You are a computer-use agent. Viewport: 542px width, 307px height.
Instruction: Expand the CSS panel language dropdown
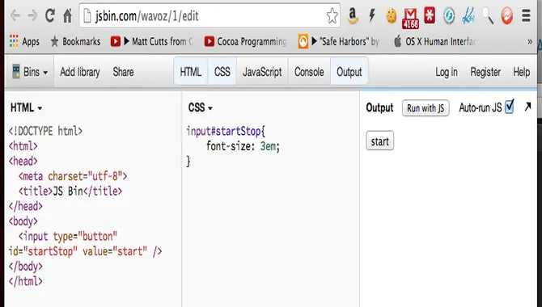pyautogui.click(x=200, y=107)
